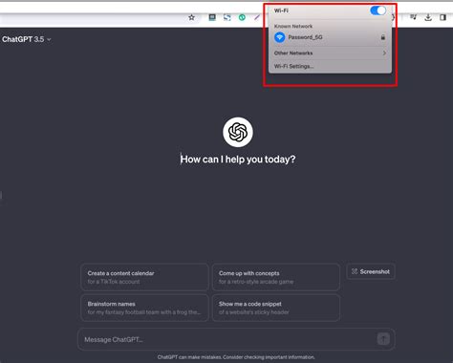Click the green circular extension icon
This screenshot has height=363, width=453.
click(242, 17)
